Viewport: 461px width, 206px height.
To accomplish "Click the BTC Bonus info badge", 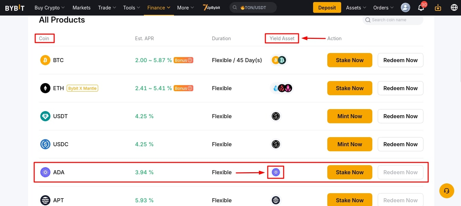I will [x=183, y=60].
